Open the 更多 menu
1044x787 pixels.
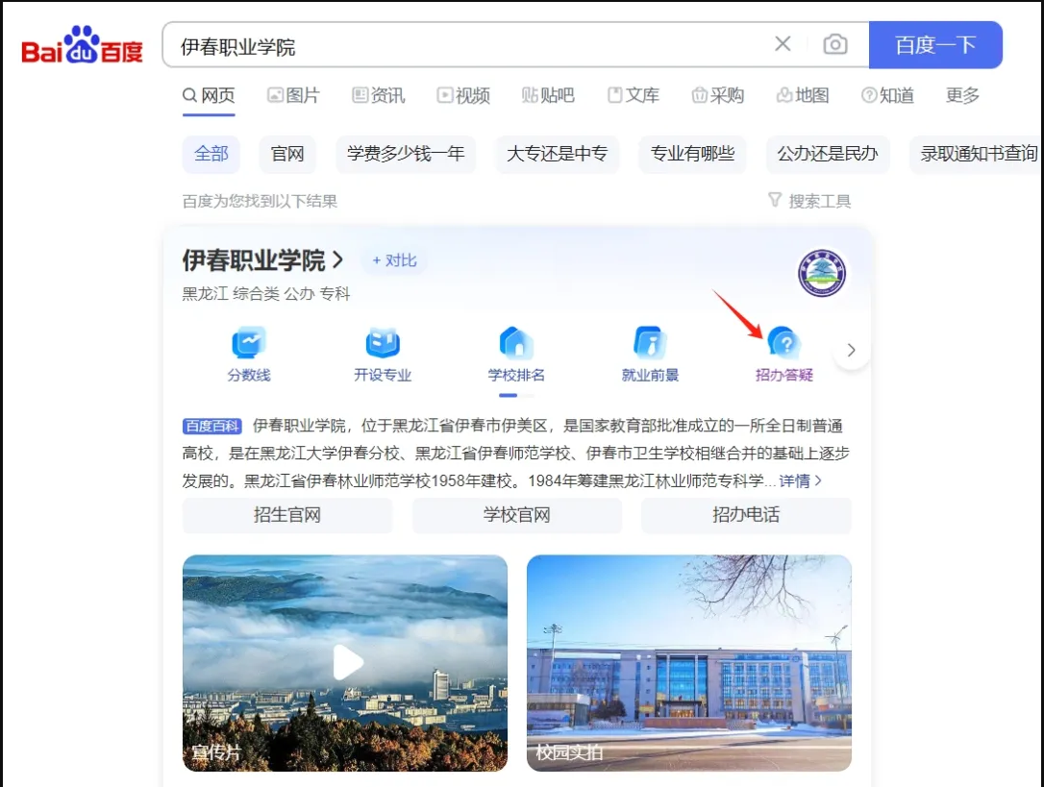(x=963, y=95)
